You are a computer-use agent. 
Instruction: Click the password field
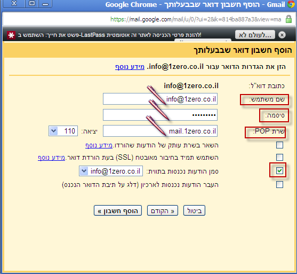[x=160, y=115]
